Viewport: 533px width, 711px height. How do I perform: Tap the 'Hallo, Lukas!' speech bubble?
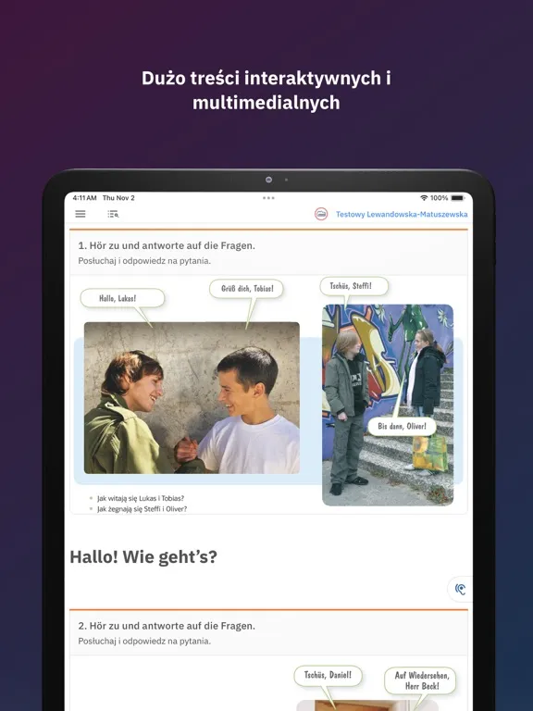tap(122, 298)
